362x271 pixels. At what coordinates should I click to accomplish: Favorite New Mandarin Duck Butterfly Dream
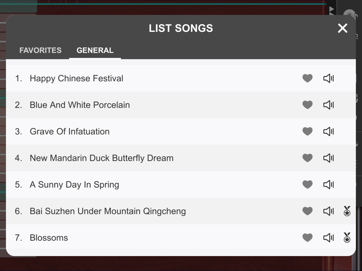click(x=307, y=158)
